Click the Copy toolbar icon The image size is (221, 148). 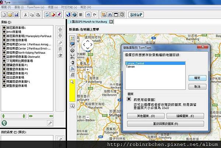click(32, 14)
